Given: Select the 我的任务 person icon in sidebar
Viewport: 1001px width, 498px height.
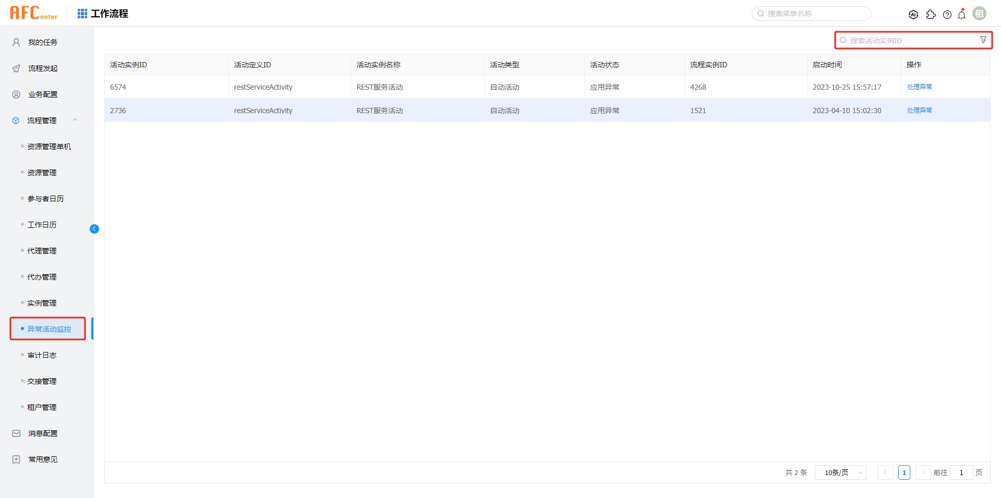Looking at the screenshot, I should point(16,42).
